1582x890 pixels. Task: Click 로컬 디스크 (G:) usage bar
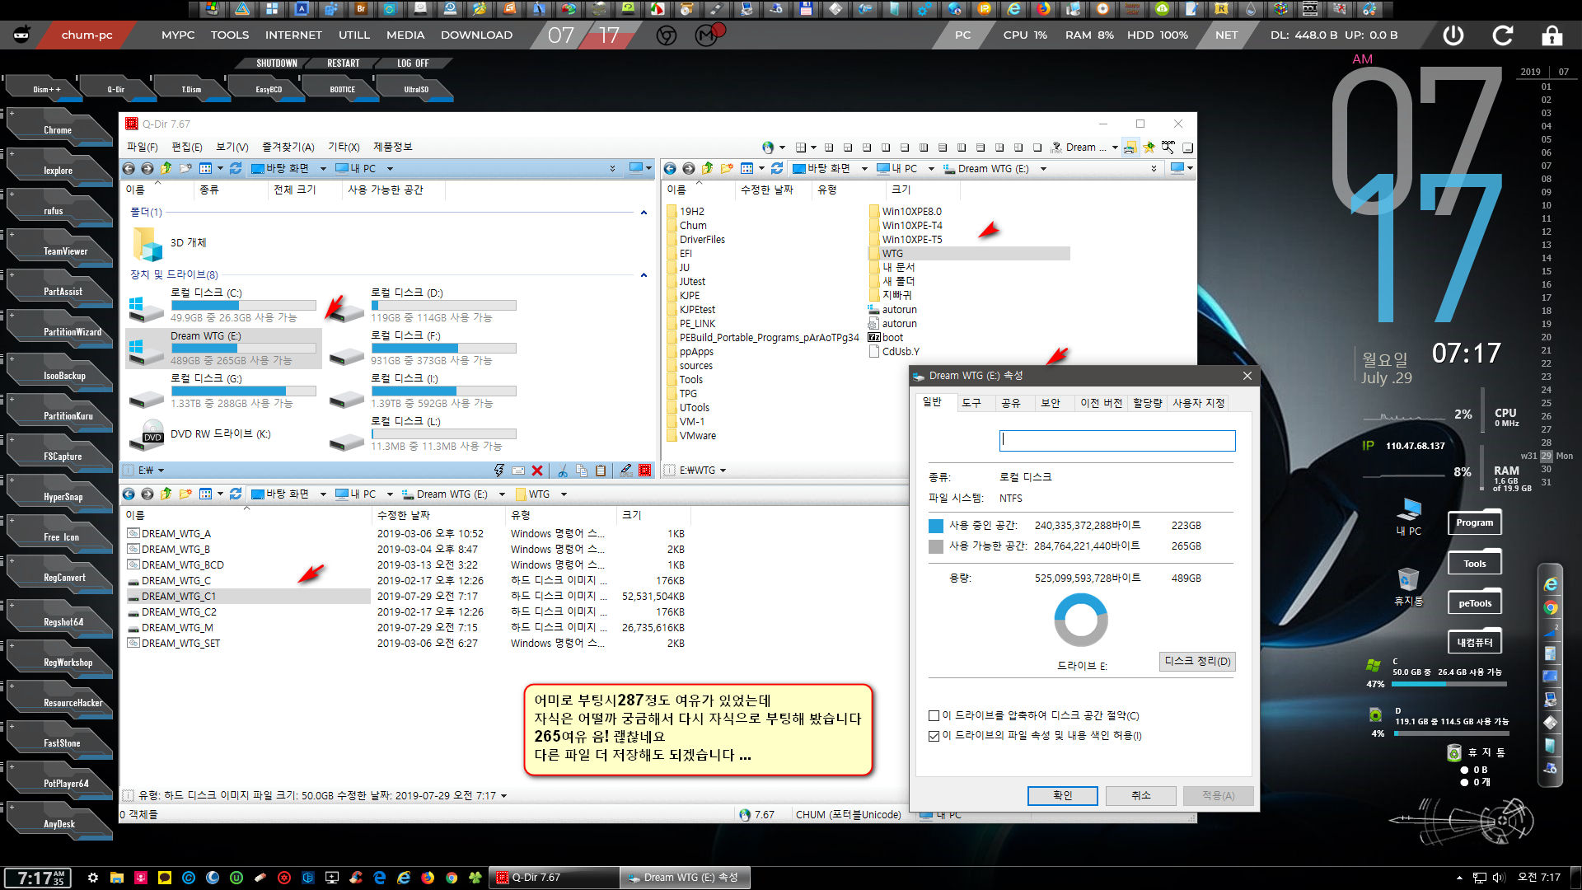point(243,391)
